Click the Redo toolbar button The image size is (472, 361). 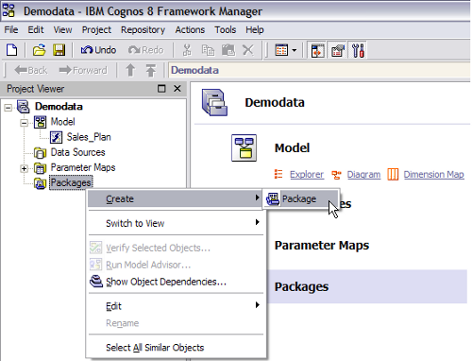click(145, 50)
